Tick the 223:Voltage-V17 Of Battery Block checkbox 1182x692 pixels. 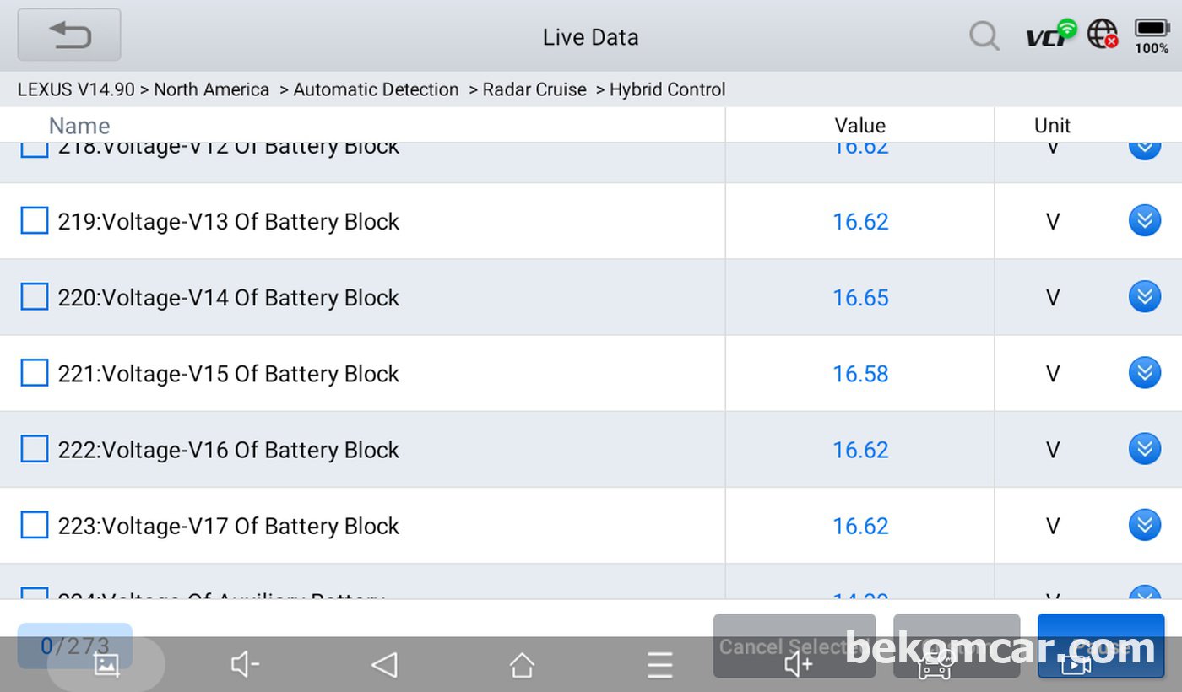pos(35,525)
